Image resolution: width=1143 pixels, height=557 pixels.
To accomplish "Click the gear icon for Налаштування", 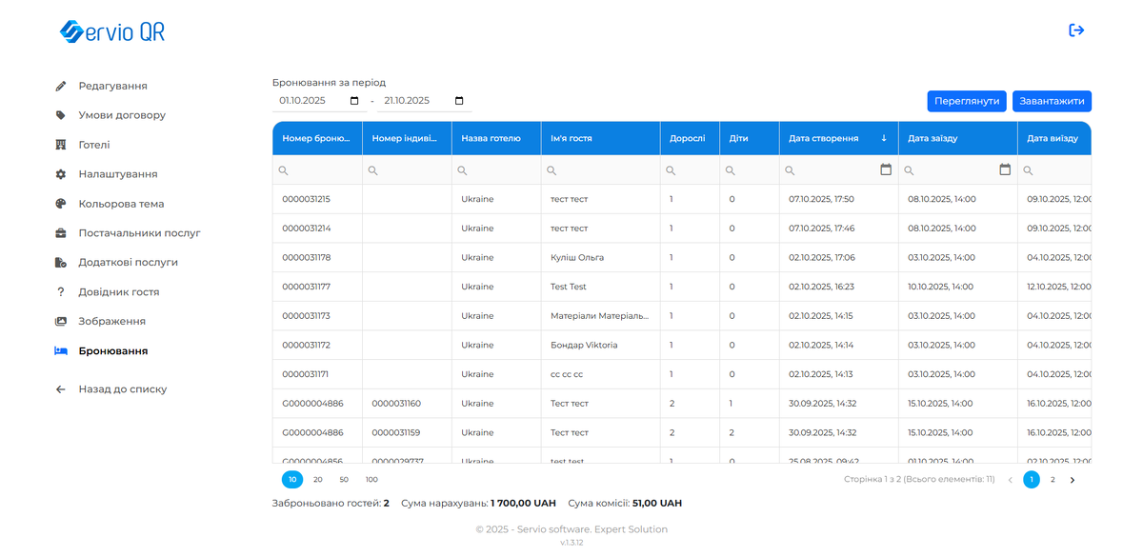I will pyautogui.click(x=61, y=174).
